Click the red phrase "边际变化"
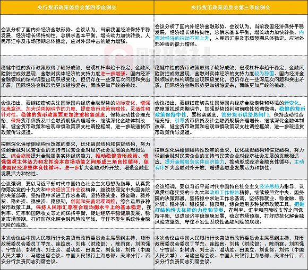 pos(125,103)
